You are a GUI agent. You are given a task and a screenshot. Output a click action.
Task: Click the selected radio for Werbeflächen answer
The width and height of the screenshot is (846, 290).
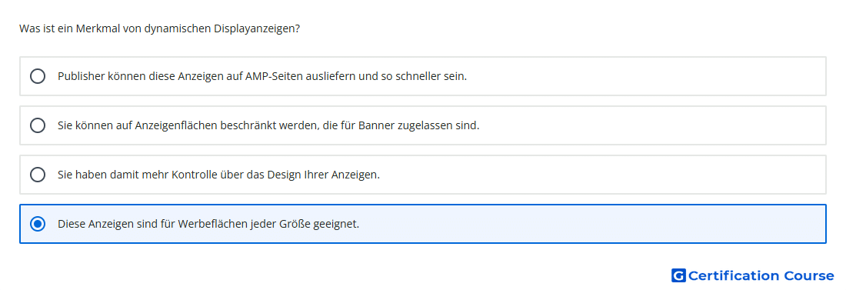point(38,224)
